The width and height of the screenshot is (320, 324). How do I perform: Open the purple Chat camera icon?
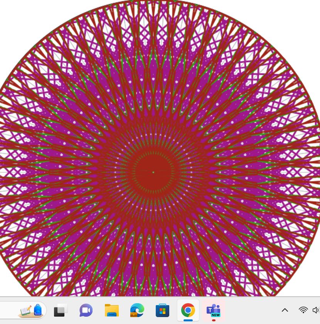coord(86,310)
